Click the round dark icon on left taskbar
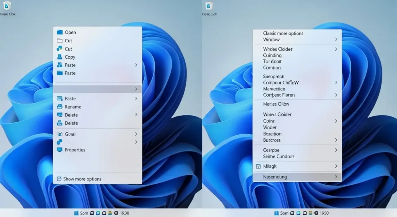Viewport: 397px width, 217px height. click(x=116, y=213)
